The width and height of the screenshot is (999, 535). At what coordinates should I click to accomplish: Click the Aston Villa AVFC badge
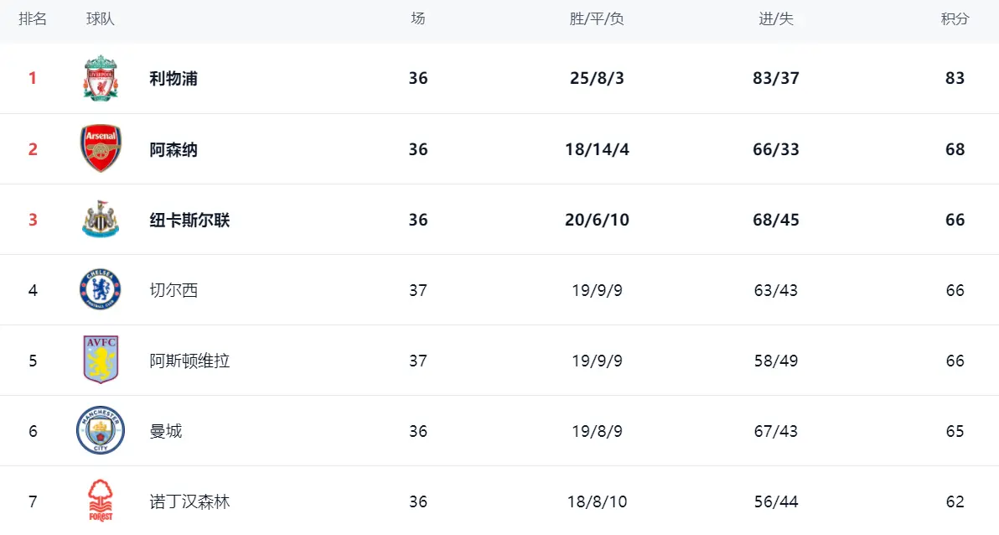(x=101, y=361)
